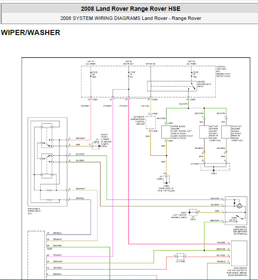Click the 'PARK SWITCH' label
This screenshot has width=258, height=280.
coord(233,219)
